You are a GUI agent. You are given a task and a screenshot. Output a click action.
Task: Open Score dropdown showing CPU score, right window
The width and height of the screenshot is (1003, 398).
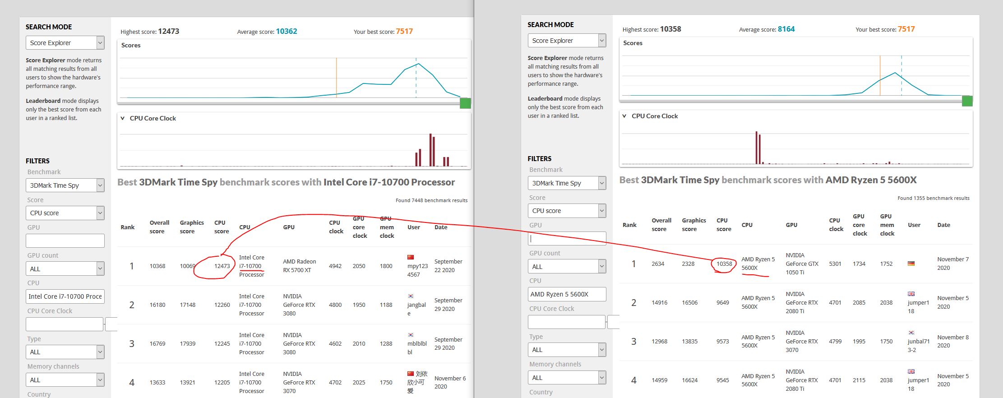567,211
